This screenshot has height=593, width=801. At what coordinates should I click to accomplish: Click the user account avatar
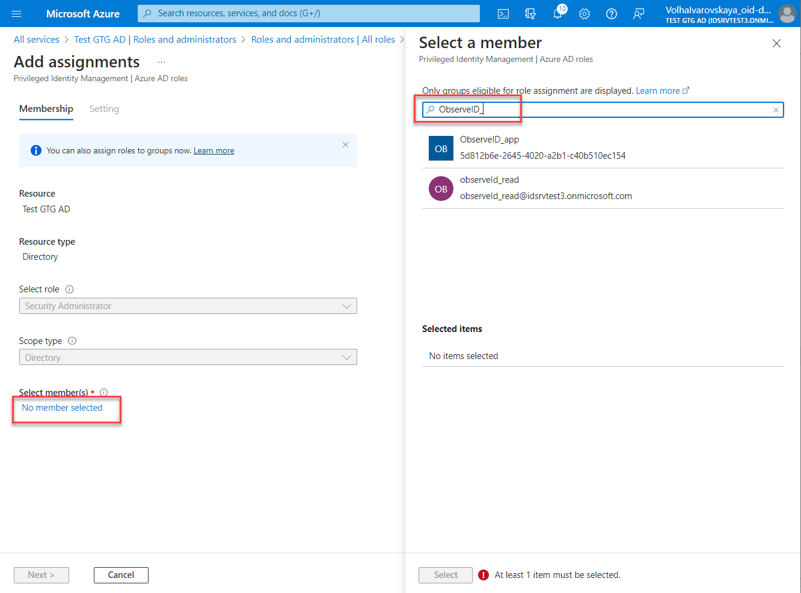[x=787, y=13]
